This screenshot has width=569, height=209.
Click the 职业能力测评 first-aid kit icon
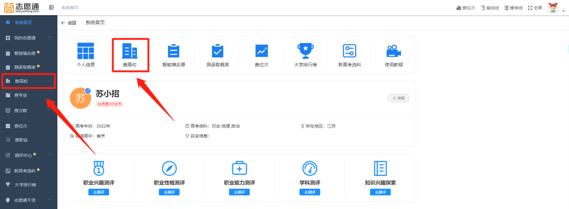240,168
